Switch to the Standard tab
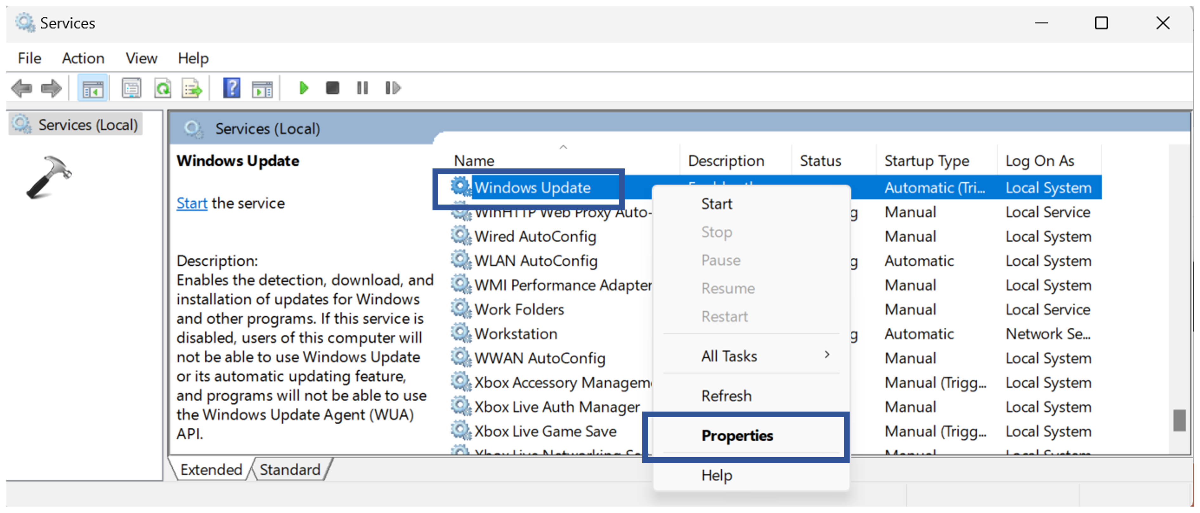This screenshot has height=513, width=1200. tap(290, 470)
